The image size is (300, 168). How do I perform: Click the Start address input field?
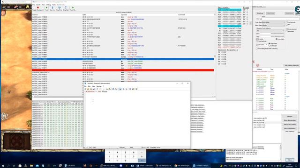(x=272, y=34)
